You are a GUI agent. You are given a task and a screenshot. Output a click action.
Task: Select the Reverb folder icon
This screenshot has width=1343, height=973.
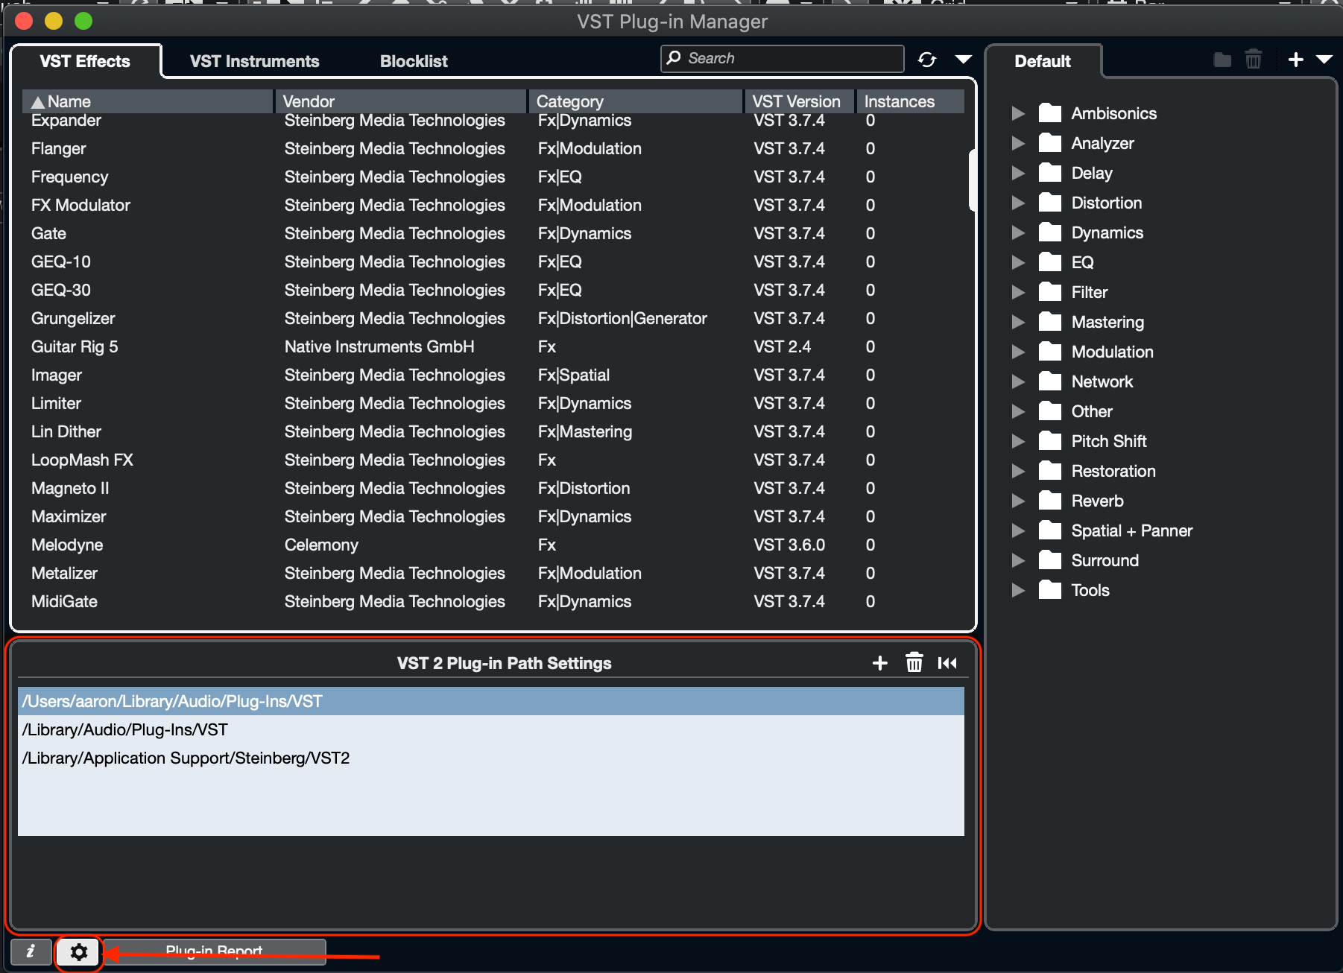click(1050, 500)
